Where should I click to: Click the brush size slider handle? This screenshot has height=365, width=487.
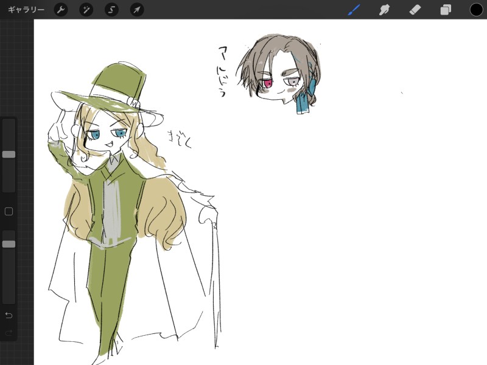point(9,155)
